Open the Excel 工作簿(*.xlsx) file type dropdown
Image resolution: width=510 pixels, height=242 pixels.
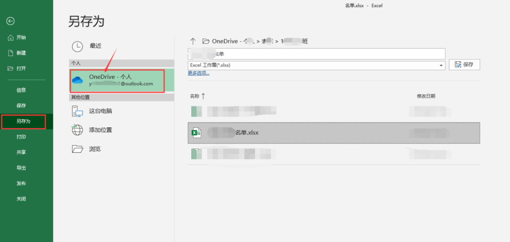click(x=316, y=65)
